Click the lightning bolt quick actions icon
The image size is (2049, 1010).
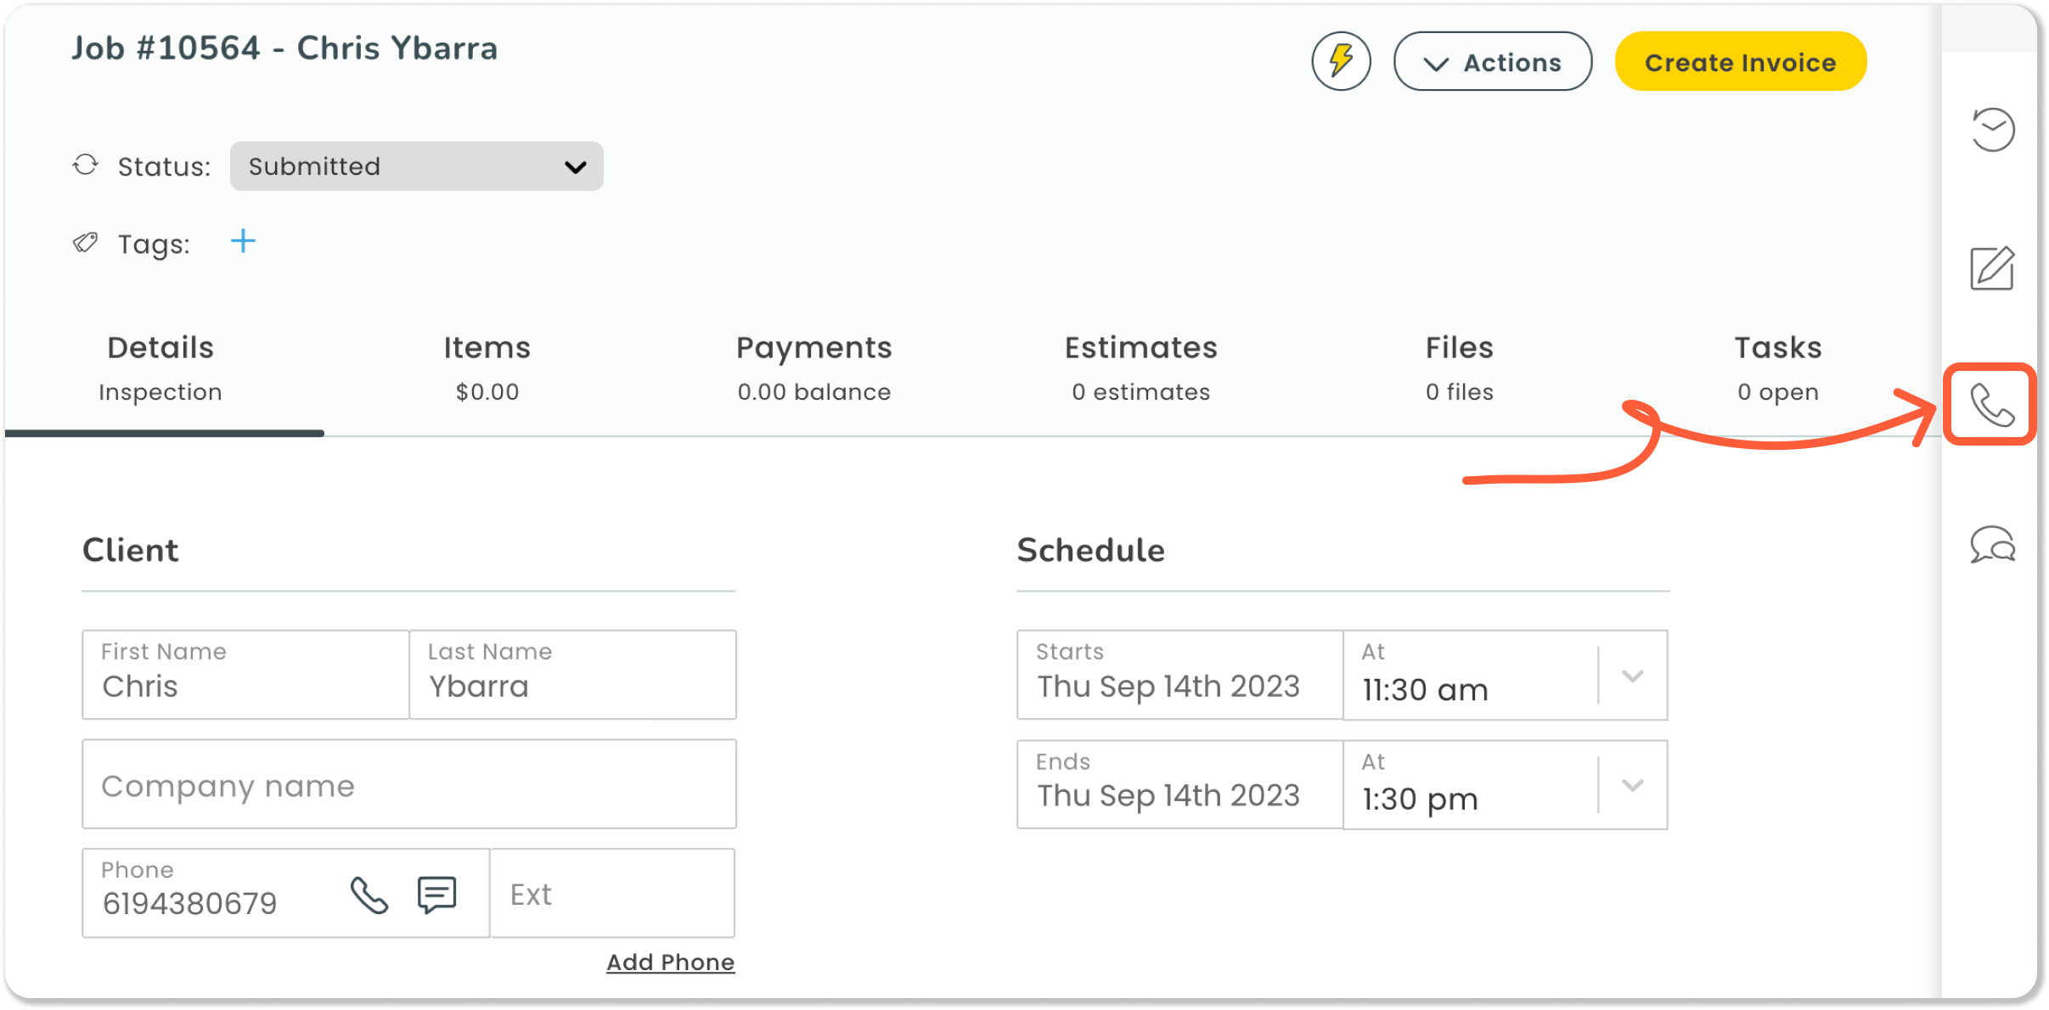point(1341,61)
